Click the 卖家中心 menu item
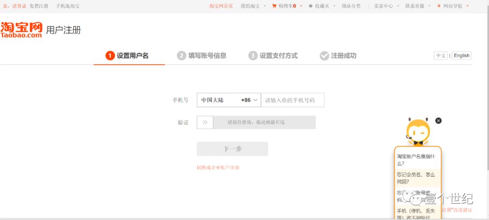Screen dimensions: 489x220 tap(384, 6)
